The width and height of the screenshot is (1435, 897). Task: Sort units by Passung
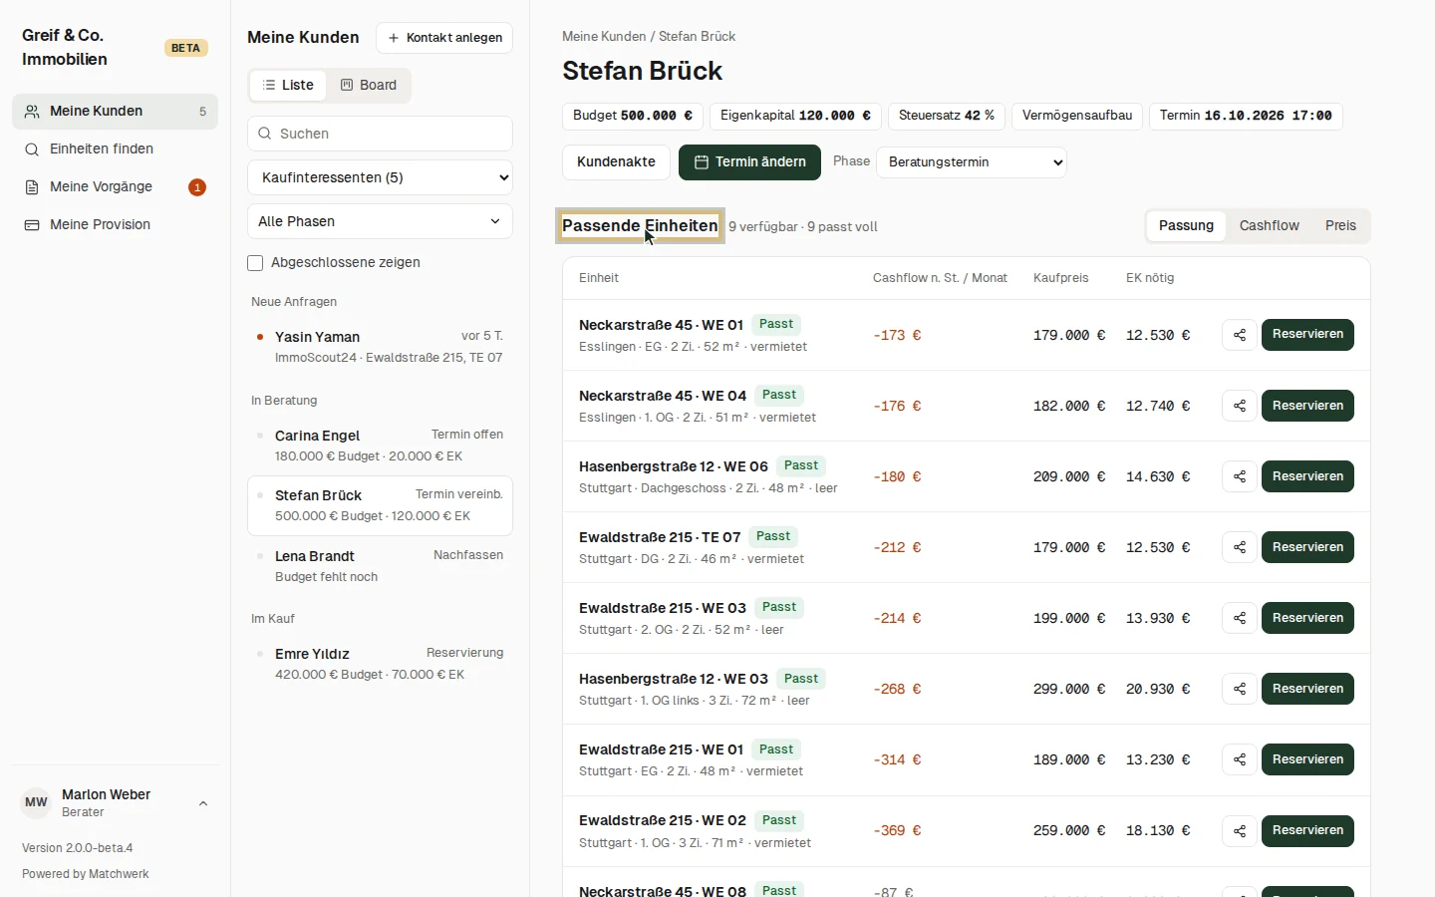coord(1186,226)
